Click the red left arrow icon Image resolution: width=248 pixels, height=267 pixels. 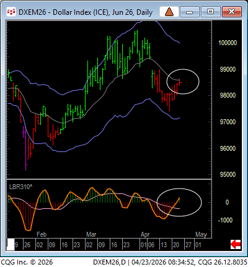236,245
